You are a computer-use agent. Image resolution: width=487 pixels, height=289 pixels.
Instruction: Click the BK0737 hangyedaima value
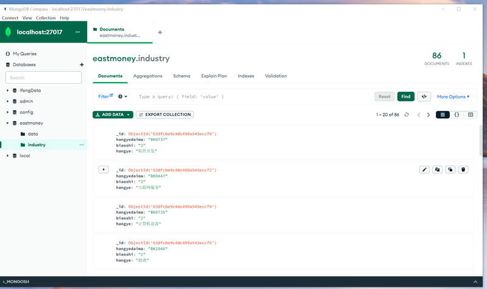coord(158,140)
